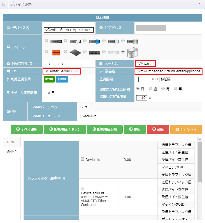Image resolution: width=205 pixels, height=223 pixels.
Task: Check the Device lo checkbox
Action: click(x=83, y=159)
